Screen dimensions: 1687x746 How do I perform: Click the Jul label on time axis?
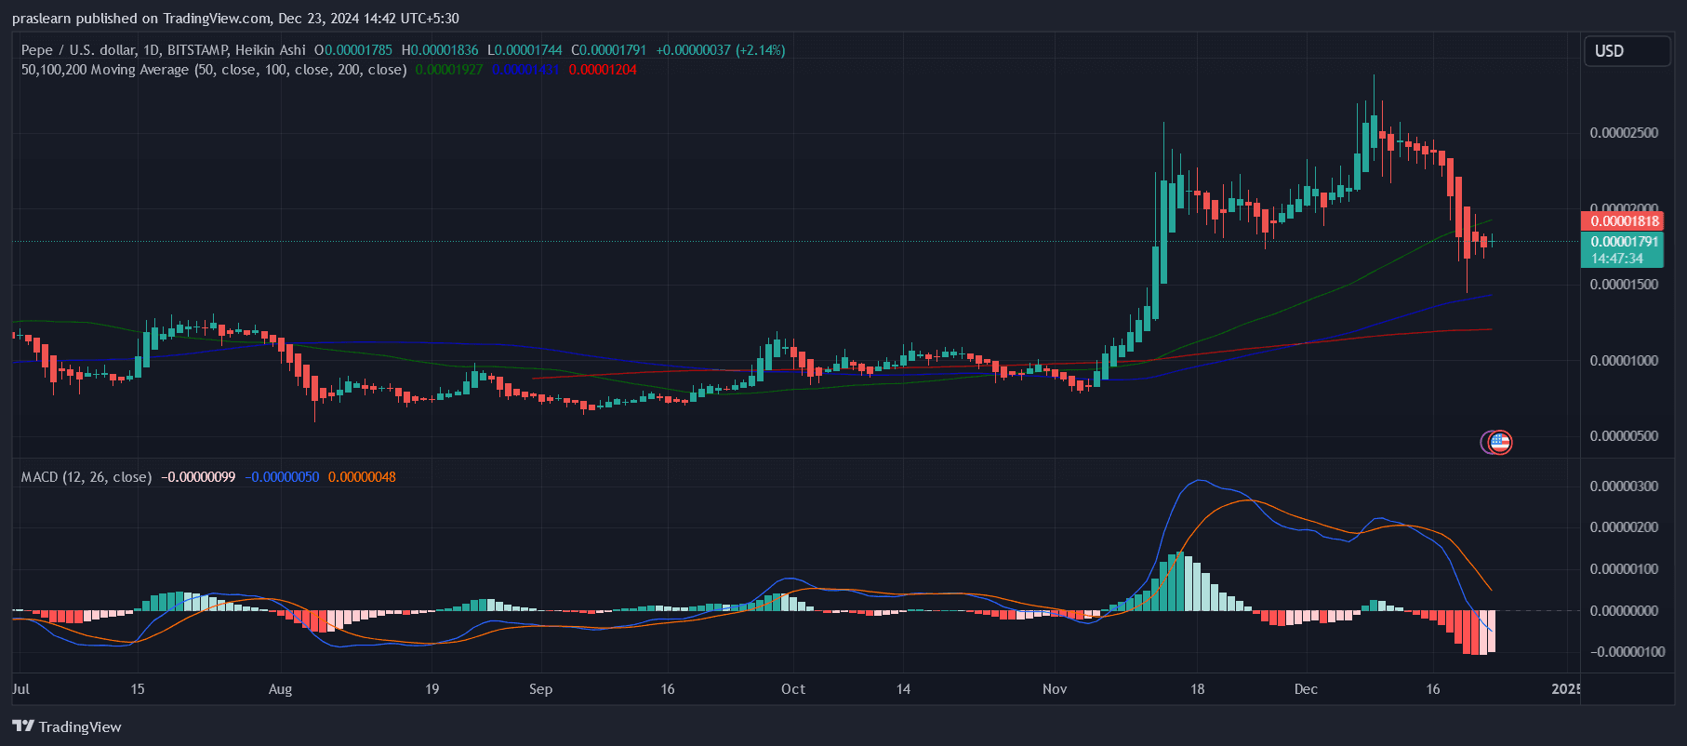pyautogui.click(x=20, y=689)
